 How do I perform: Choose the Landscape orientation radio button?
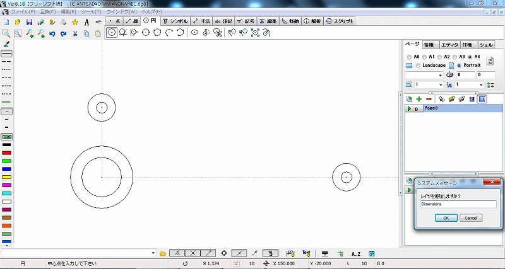point(417,66)
